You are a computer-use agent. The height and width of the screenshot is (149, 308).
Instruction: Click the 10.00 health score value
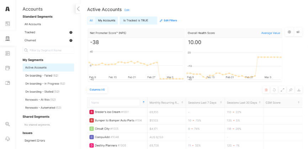tap(195, 42)
